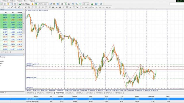This screenshot has height=103, width=184.
Task: Open the periods clock dropdown
Action: [x=97, y=4]
